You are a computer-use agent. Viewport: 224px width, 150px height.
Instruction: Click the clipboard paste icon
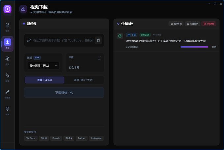tap(98, 40)
